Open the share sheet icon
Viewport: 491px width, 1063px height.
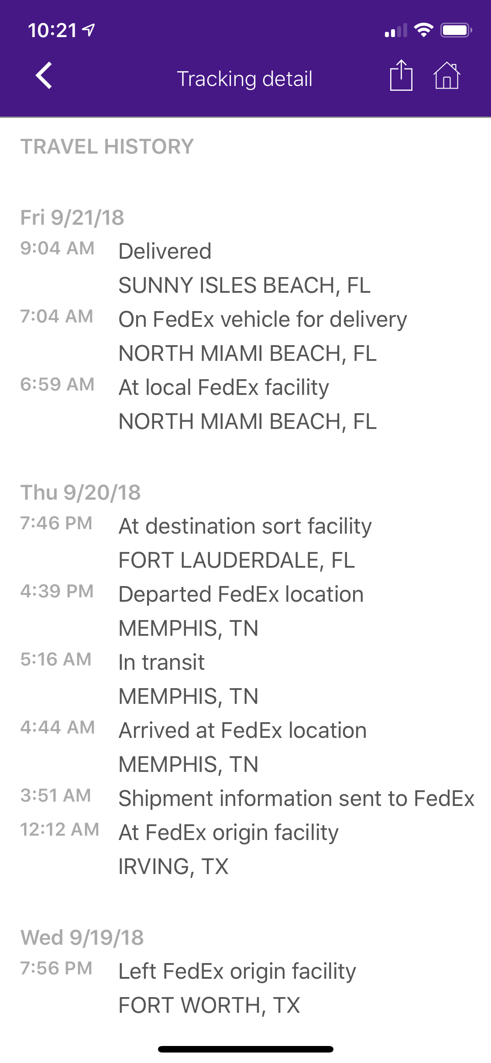point(401,75)
